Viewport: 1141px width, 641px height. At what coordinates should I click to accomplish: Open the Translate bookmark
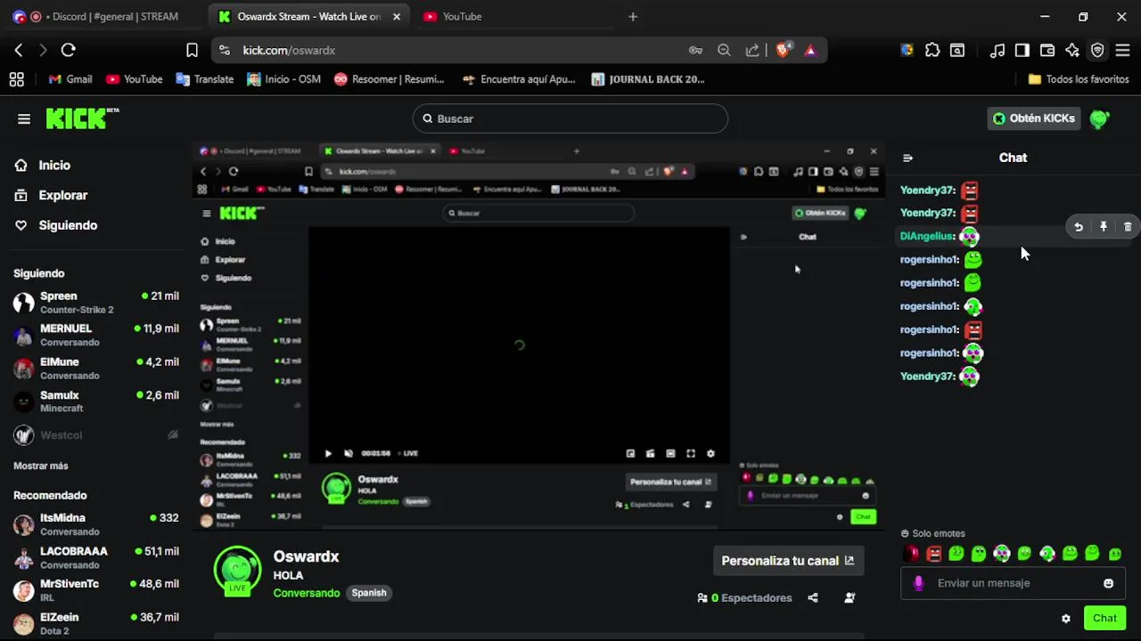(x=205, y=79)
